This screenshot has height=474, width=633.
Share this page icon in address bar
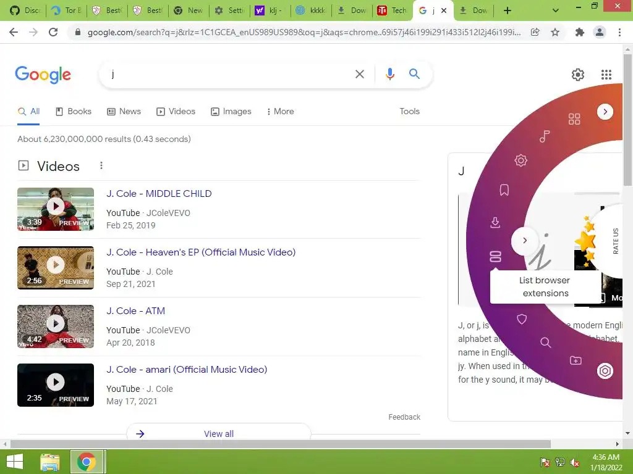535,32
